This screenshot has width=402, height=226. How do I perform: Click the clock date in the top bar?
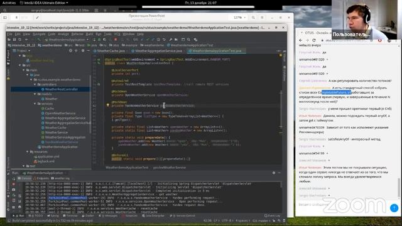click(200, 3)
